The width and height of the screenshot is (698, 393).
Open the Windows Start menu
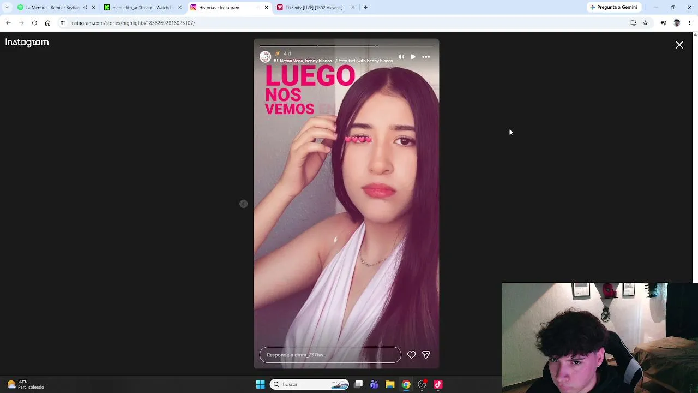click(x=260, y=384)
